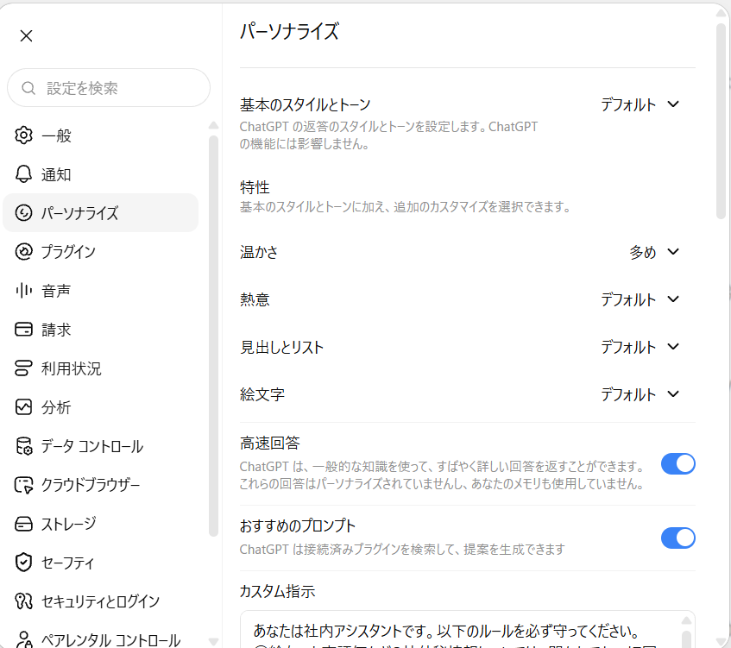The image size is (731, 648).
Task: Open the ストレージ section
Action: [x=100, y=524]
